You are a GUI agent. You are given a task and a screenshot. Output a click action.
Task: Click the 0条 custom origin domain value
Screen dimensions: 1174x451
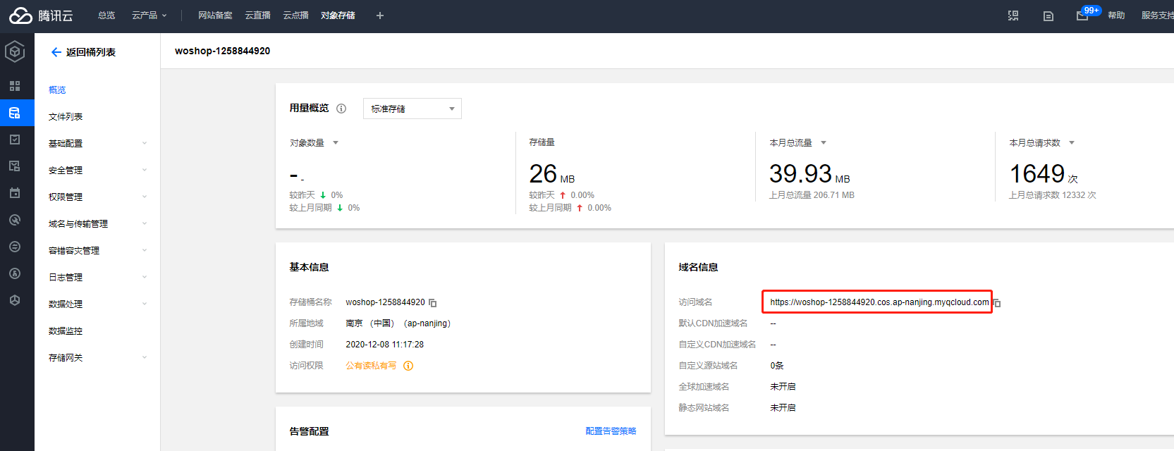click(777, 366)
